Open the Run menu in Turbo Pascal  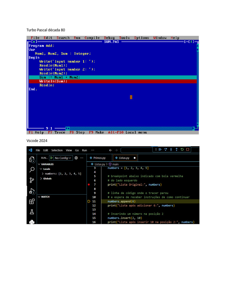[77, 38]
